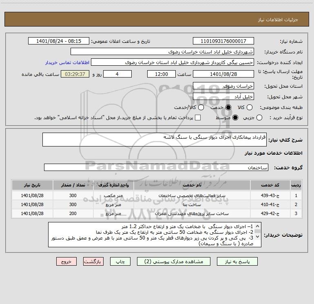The width and height of the screenshot is (314, 304).
Task: Click the واحد اندازه گیری column header
Action: click(x=113, y=185)
